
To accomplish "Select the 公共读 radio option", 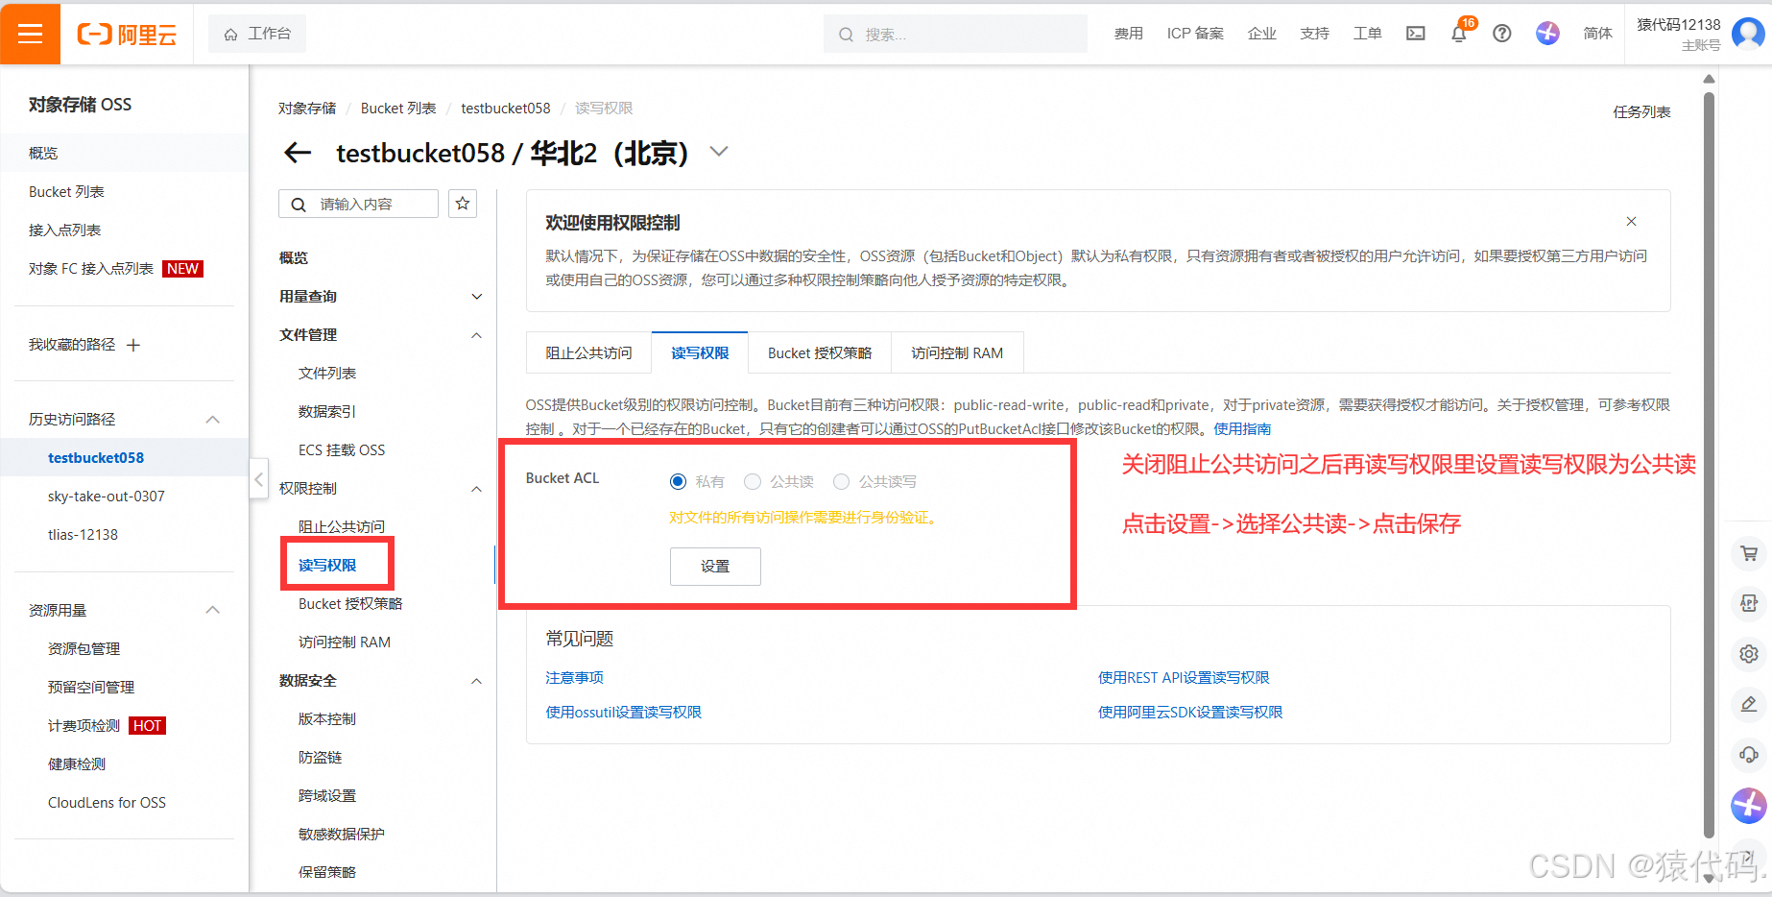I will point(753,481).
